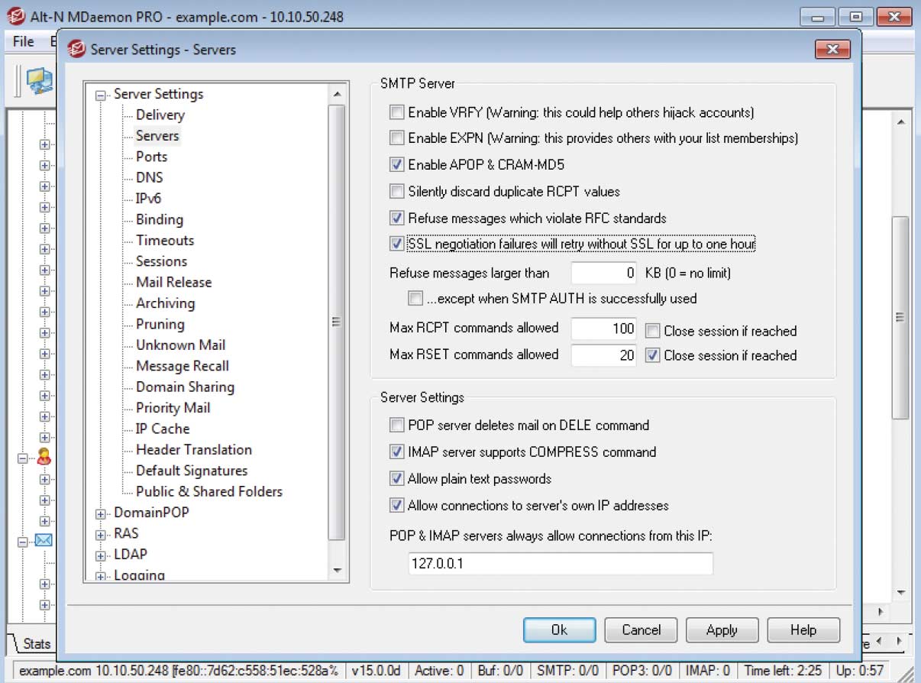The width and height of the screenshot is (921, 683).
Task: Uncheck Close session if reached for RSET
Action: click(652, 355)
